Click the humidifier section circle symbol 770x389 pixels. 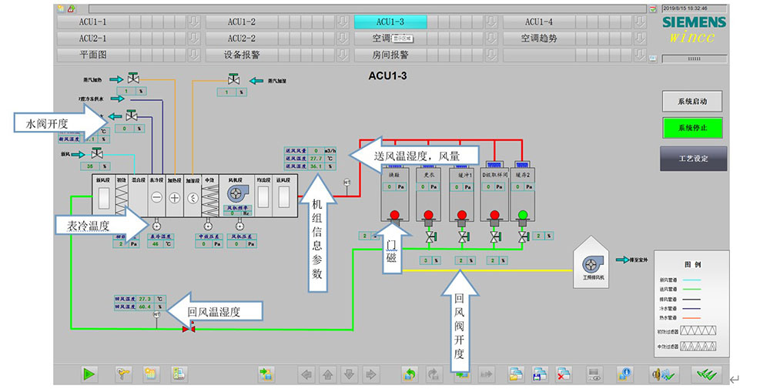pos(193,198)
